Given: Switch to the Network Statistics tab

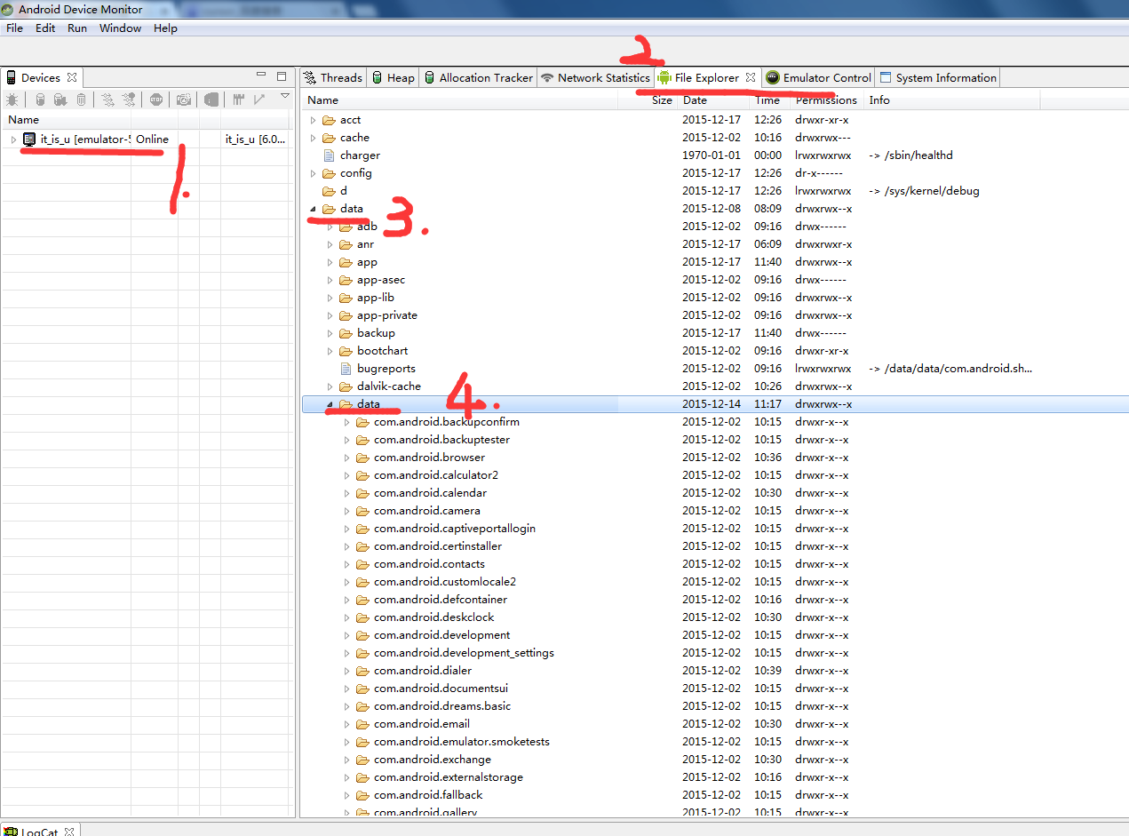Looking at the screenshot, I should (x=595, y=78).
